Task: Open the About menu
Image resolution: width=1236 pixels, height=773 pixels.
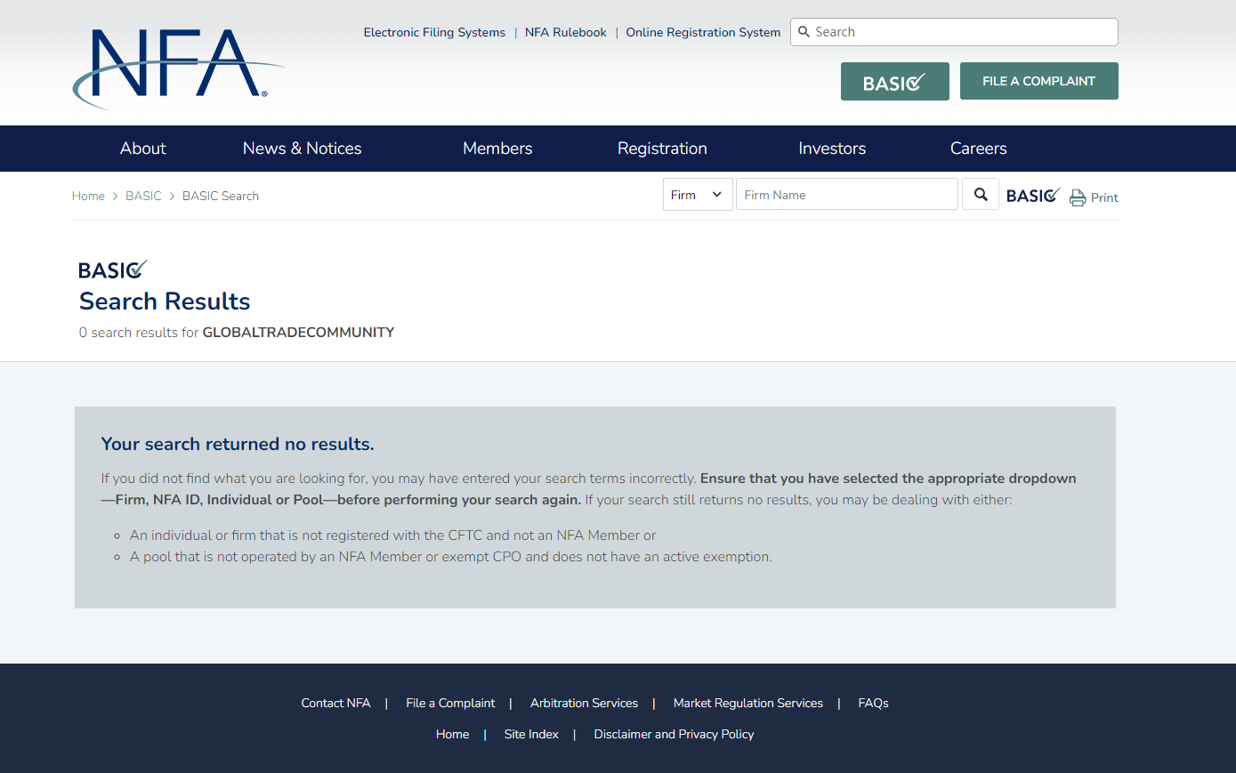Action: (143, 149)
